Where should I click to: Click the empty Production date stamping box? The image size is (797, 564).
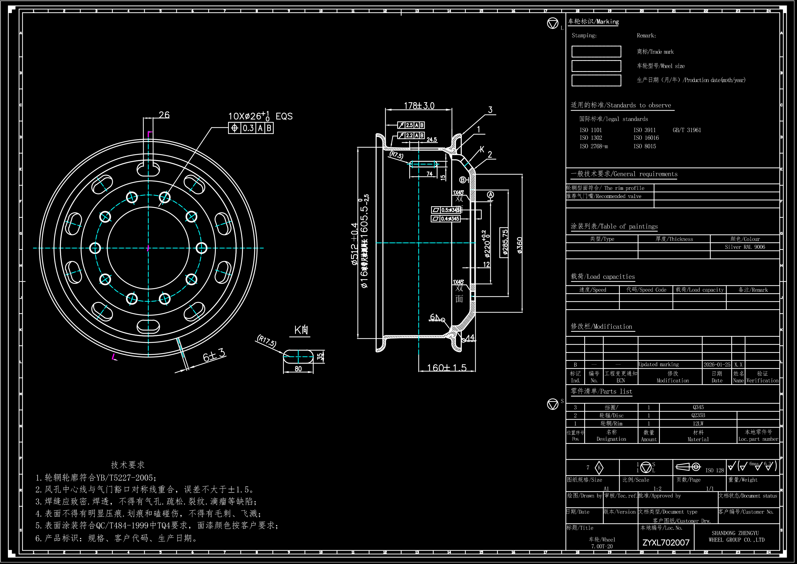pyautogui.click(x=596, y=80)
